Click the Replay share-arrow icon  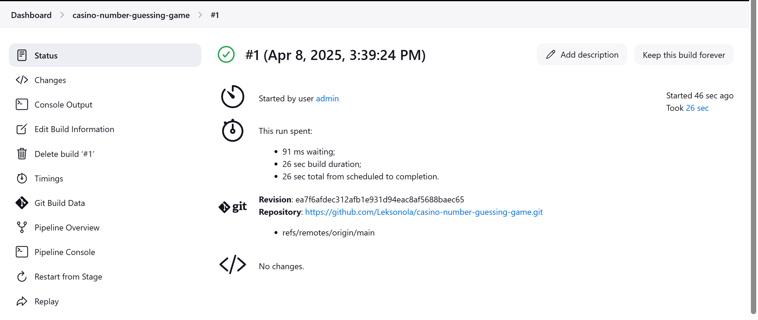point(22,301)
